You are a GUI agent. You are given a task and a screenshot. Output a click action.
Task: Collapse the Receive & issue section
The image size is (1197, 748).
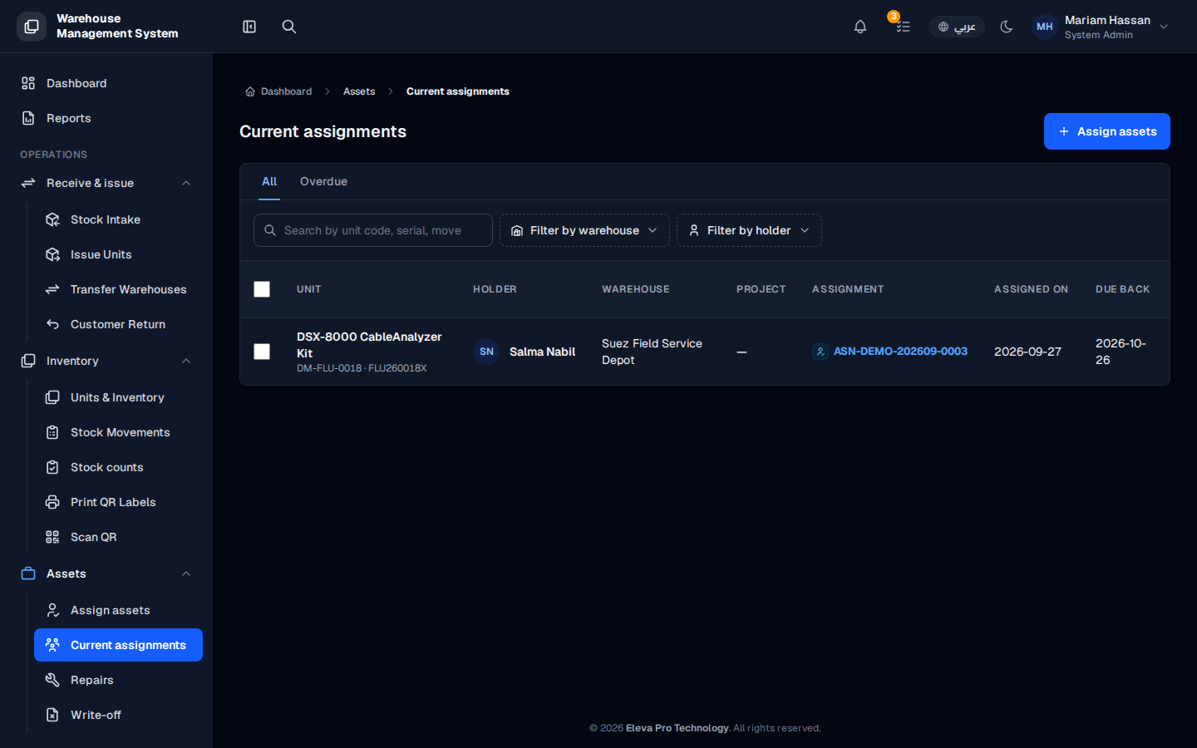[x=106, y=183]
